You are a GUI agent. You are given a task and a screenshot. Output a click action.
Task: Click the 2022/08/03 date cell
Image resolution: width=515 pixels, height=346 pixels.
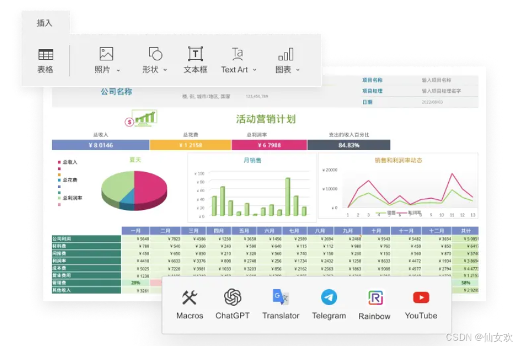432,102
